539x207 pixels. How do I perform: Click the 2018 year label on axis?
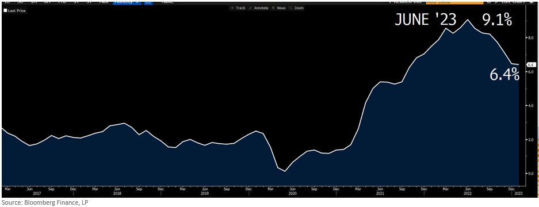(117, 194)
